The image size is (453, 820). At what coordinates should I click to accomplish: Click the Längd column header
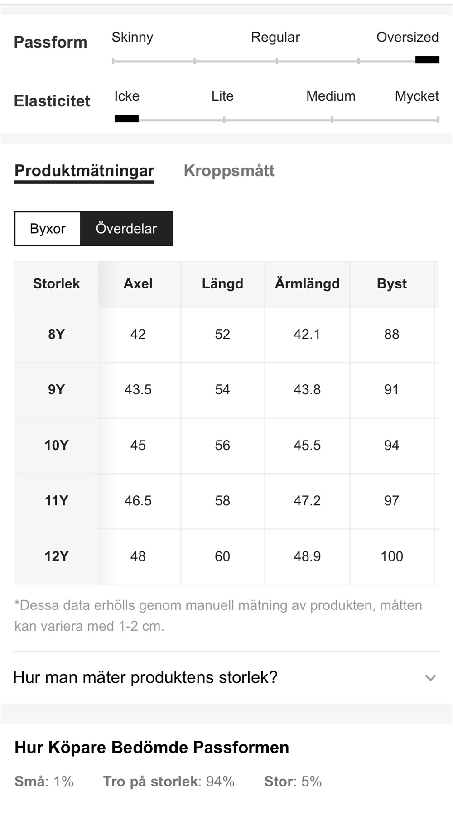(222, 284)
